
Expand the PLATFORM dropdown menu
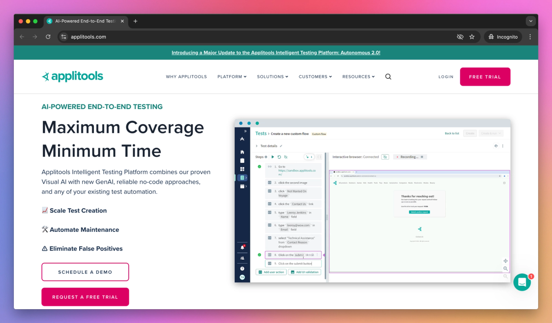point(232,77)
